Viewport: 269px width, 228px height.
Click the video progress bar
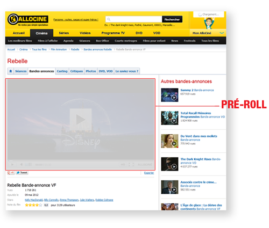pos(81,160)
